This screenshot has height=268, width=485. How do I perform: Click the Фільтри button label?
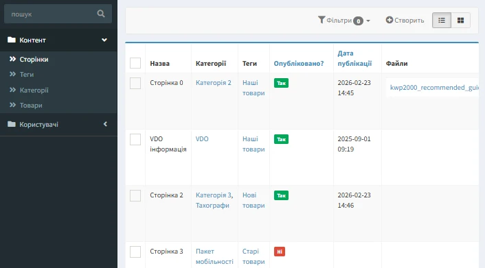click(339, 21)
